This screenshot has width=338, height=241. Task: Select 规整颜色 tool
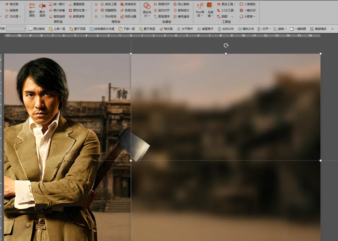(x=108, y=10)
